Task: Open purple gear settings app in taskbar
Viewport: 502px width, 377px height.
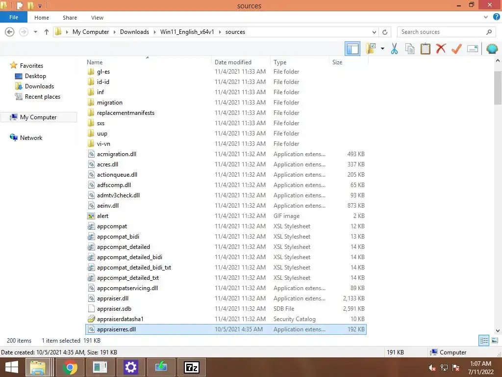Action: pyautogui.click(x=130, y=367)
